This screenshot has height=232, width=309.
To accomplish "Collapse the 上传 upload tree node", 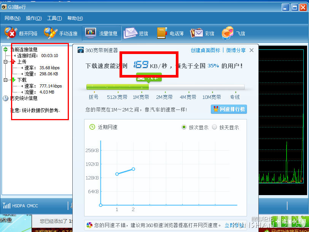I will tap(5, 62).
